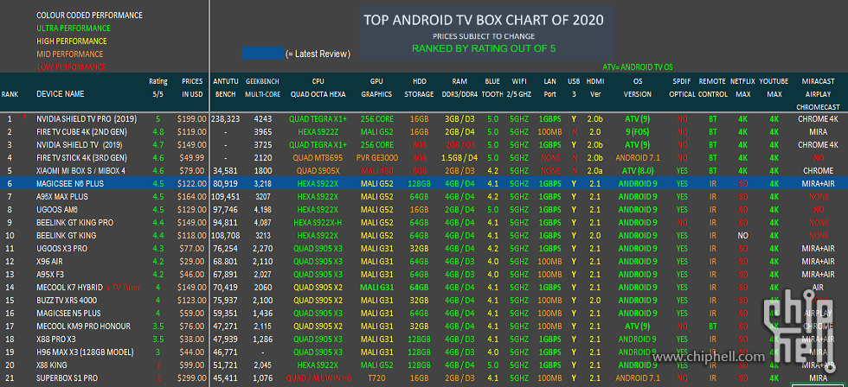Click the 'PVR GE3000' GPU cell

376,157
